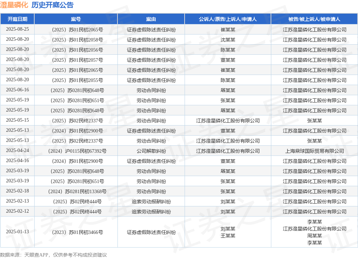Click the 被告/被上诉人/被申请人 column header

click(x=314, y=19)
